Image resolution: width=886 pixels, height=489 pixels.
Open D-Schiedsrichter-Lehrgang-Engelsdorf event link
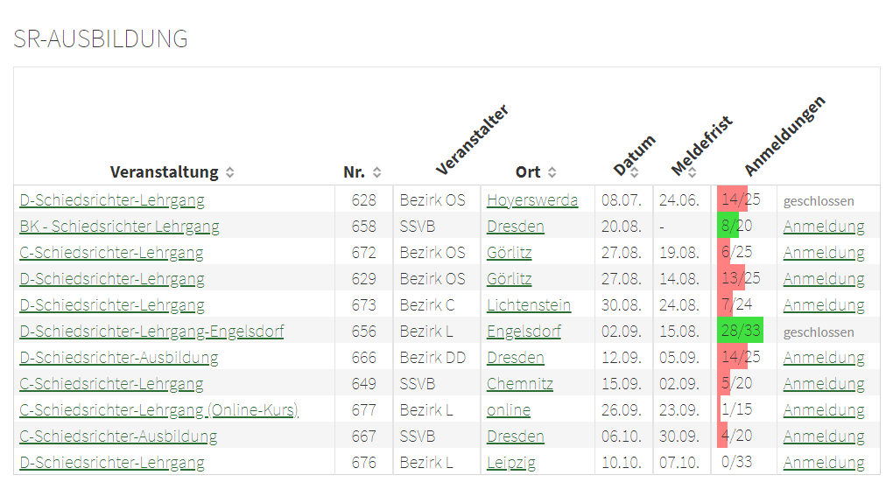pos(151,332)
